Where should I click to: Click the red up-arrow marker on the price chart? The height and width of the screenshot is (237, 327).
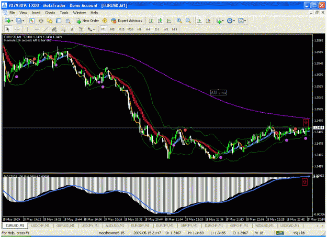[306, 123]
